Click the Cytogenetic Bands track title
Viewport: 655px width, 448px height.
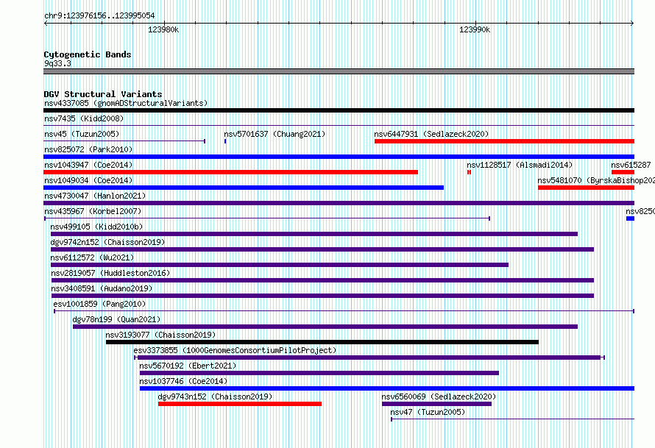[x=88, y=54]
